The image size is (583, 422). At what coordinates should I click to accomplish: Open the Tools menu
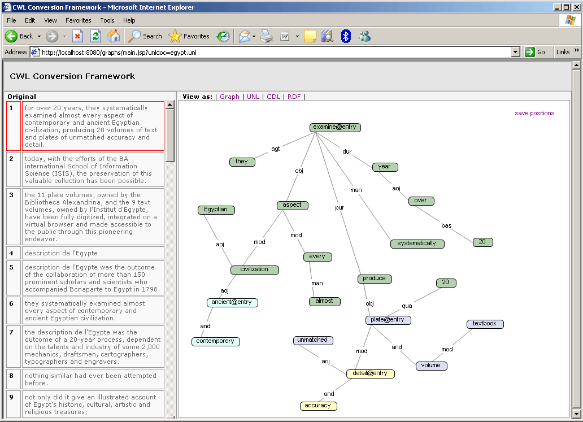(107, 20)
